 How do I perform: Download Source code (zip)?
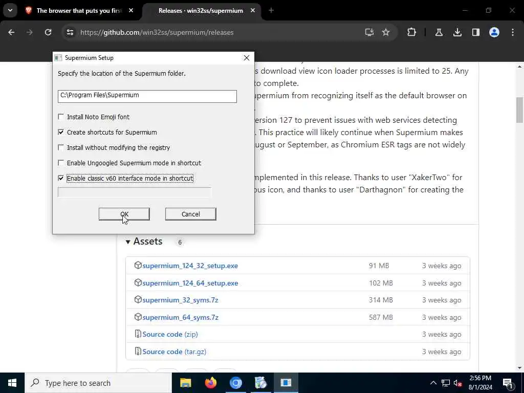(x=170, y=334)
